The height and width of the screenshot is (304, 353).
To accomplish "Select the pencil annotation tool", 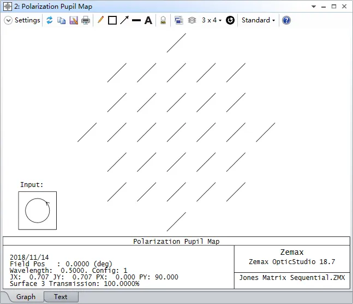I will point(100,20).
